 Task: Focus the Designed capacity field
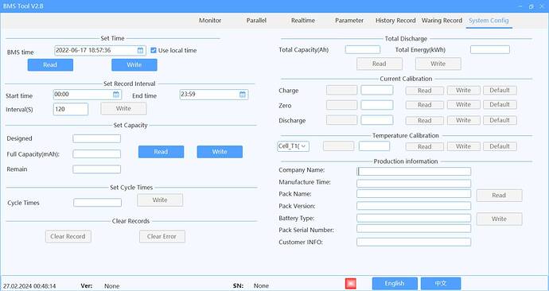96,138
